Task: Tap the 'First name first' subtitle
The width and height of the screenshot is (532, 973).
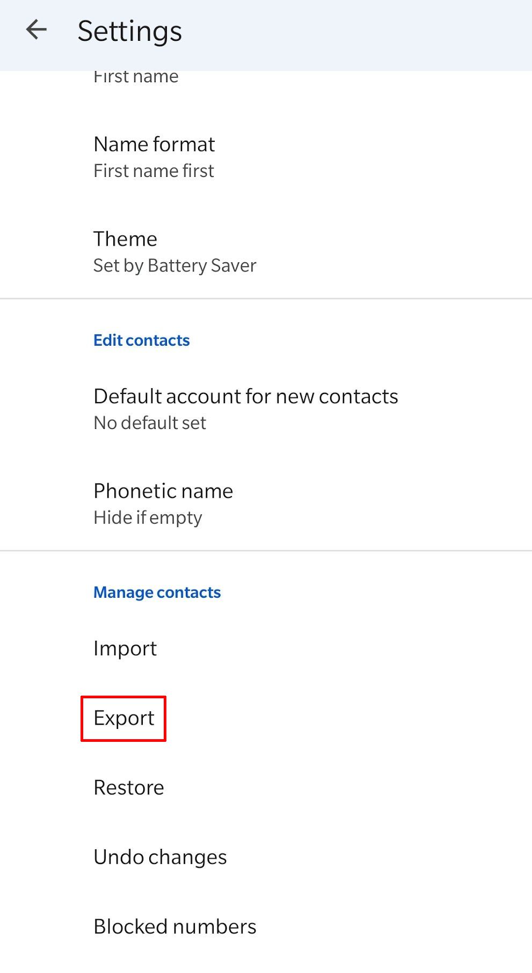Action: pyautogui.click(x=154, y=171)
